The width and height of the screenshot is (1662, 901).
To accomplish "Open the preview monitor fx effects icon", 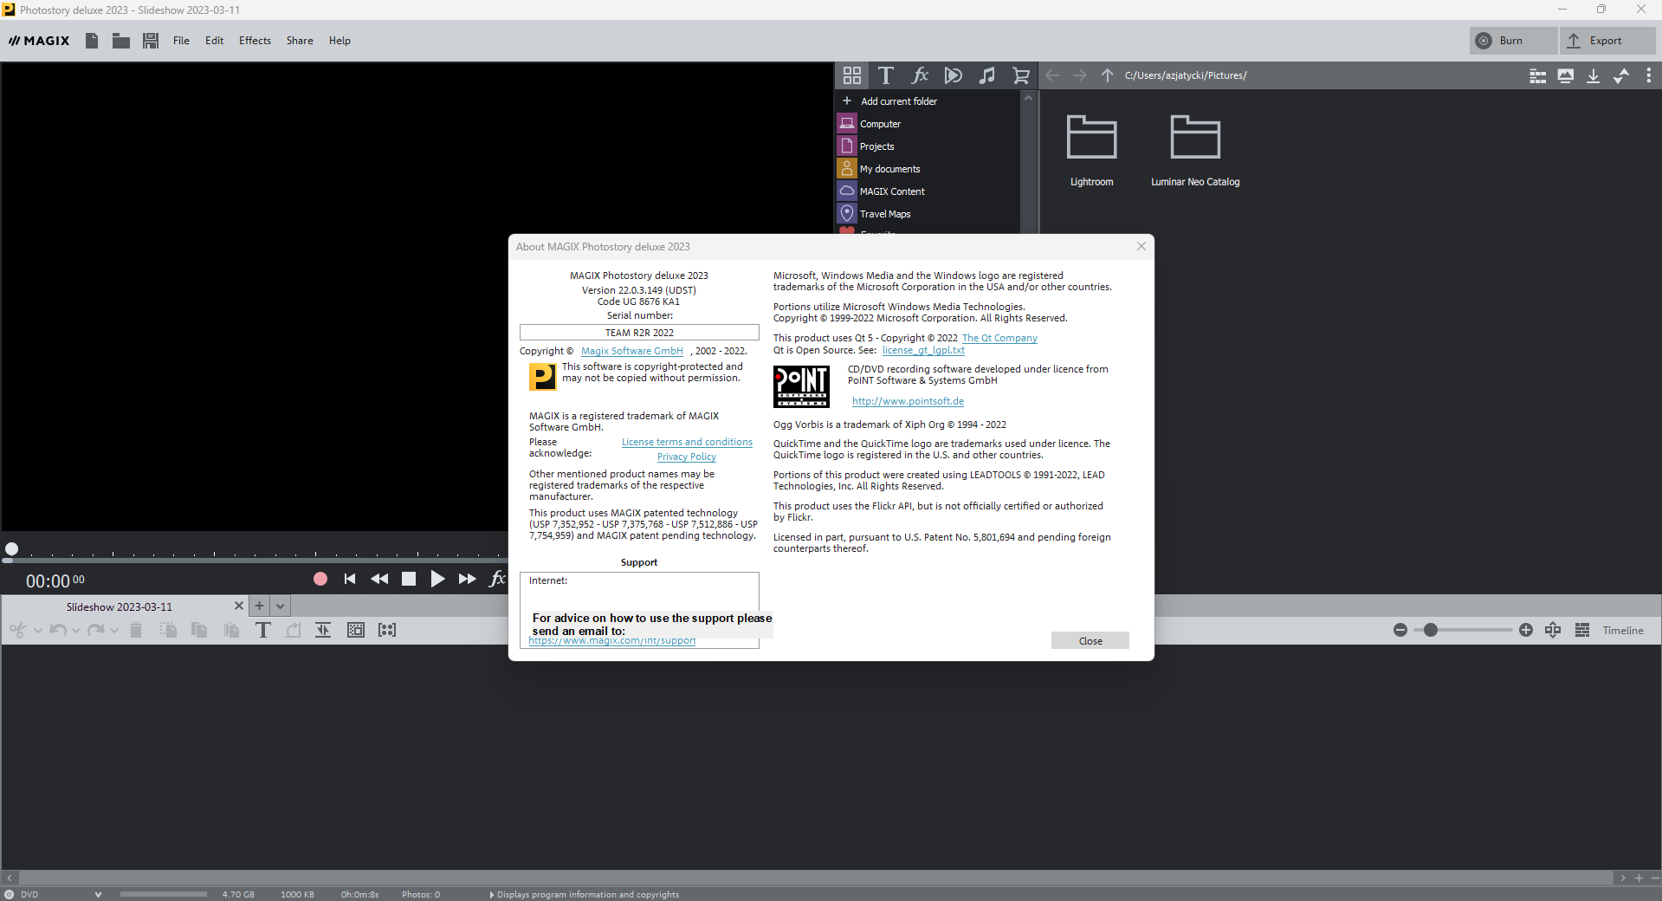I will 497,579.
